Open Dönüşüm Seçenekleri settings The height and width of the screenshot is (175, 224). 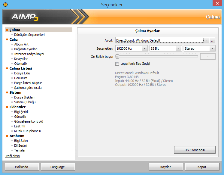pyautogui.click(x=29, y=35)
